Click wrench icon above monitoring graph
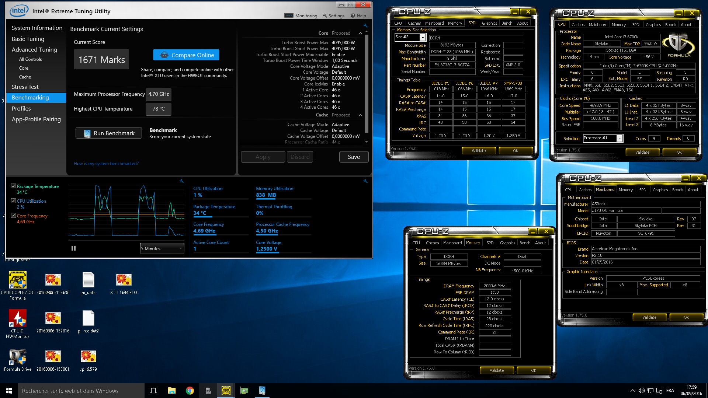This screenshot has width=708, height=398. tap(181, 181)
